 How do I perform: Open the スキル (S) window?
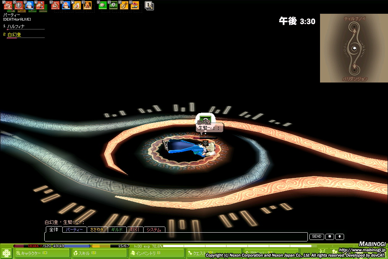click(100, 253)
